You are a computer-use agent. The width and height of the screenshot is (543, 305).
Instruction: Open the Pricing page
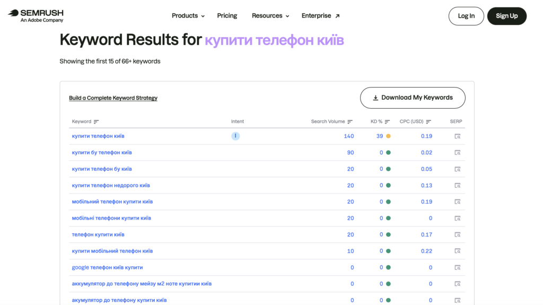coord(227,15)
